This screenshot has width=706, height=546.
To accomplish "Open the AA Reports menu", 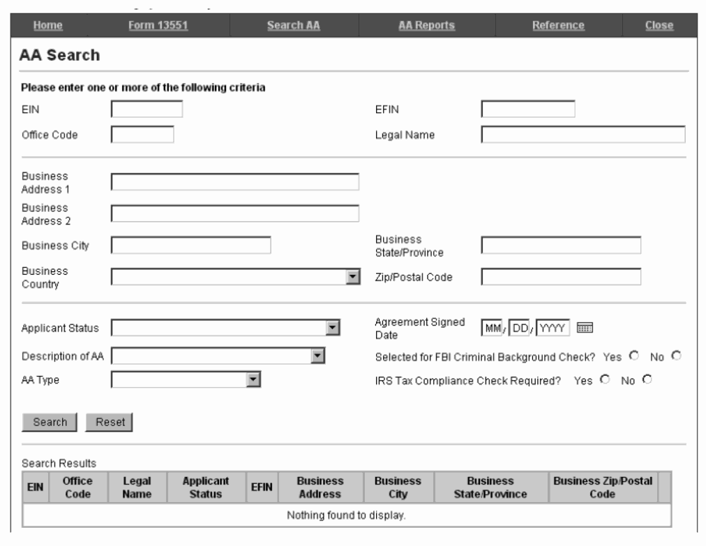I will [426, 26].
